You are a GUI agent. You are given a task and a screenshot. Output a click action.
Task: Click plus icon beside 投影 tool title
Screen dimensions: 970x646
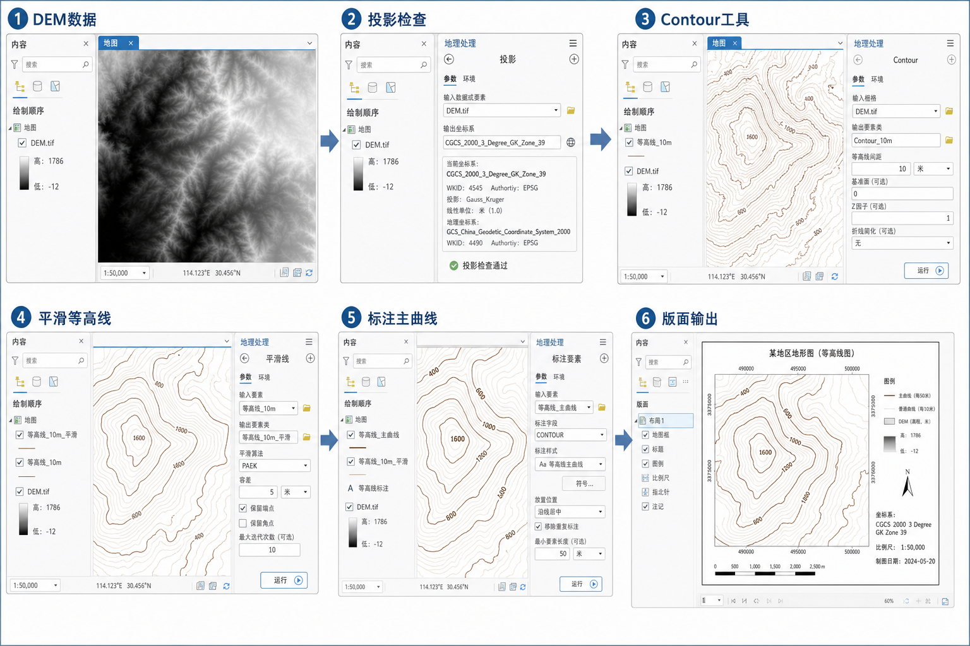574,59
